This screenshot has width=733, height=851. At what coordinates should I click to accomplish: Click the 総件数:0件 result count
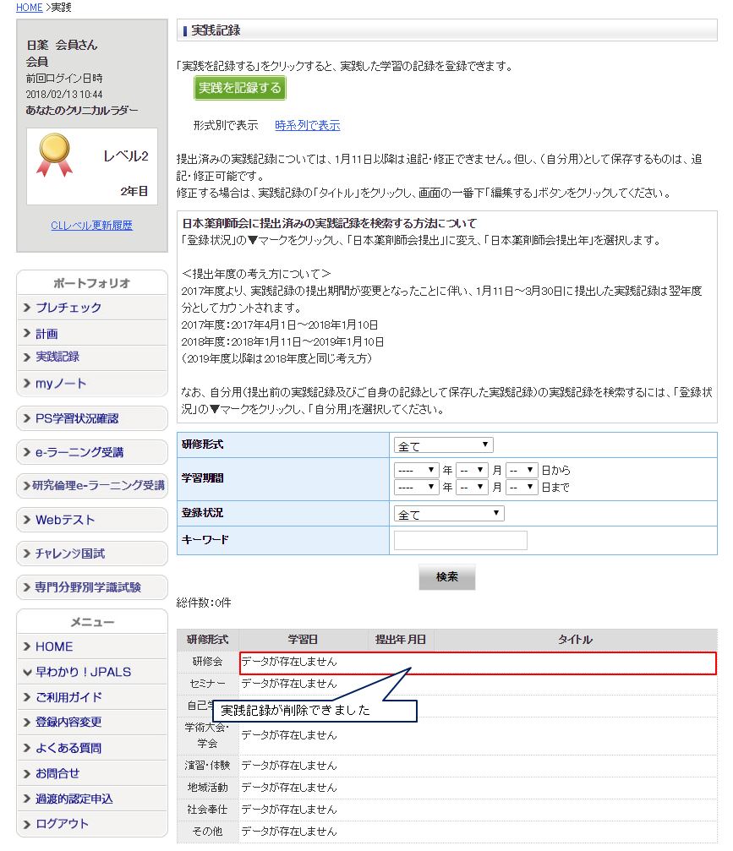tap(204, 603)
